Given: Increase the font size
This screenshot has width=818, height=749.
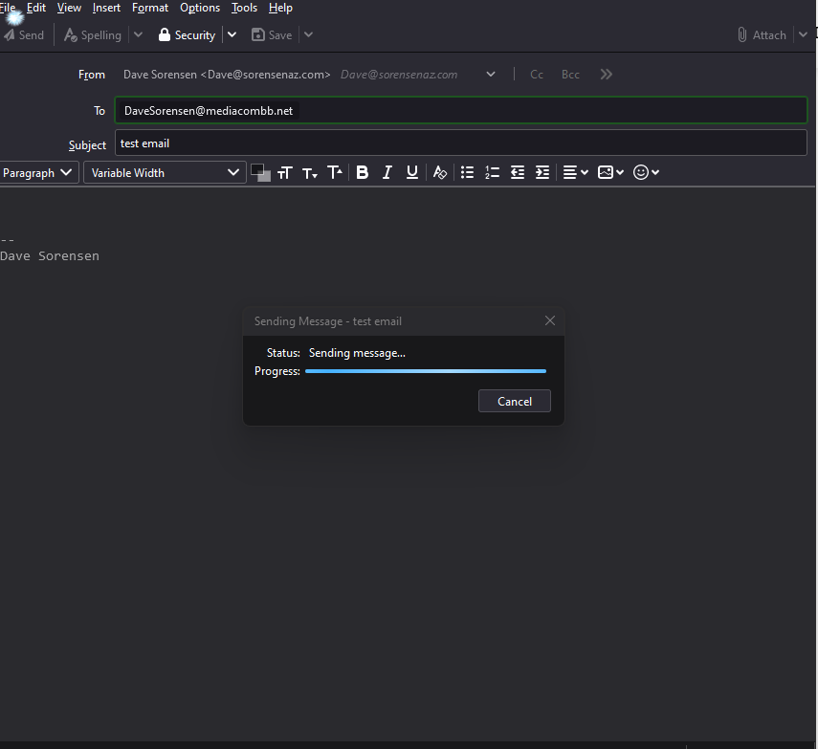Looking at the screenshot, I should tap(335, 172).
